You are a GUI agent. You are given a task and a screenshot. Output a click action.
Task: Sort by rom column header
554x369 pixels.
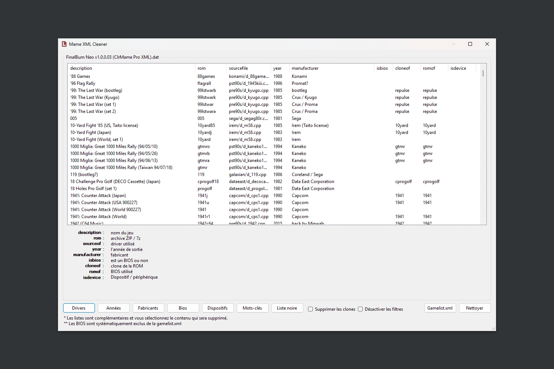pyautogui.click(x=211, y=68)
